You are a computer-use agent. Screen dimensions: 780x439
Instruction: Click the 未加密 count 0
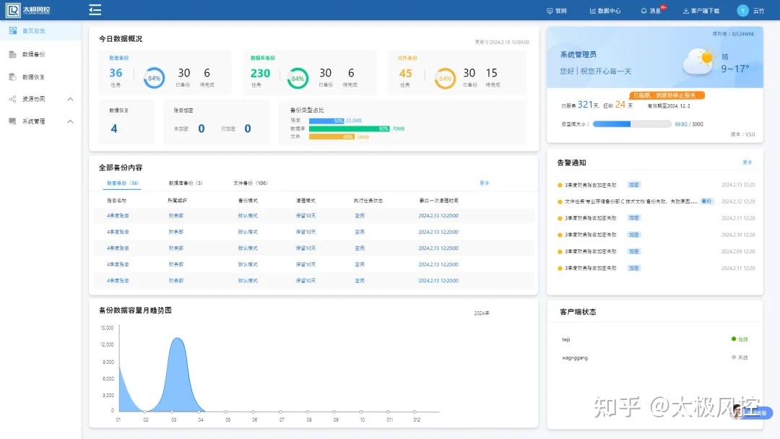201,129
